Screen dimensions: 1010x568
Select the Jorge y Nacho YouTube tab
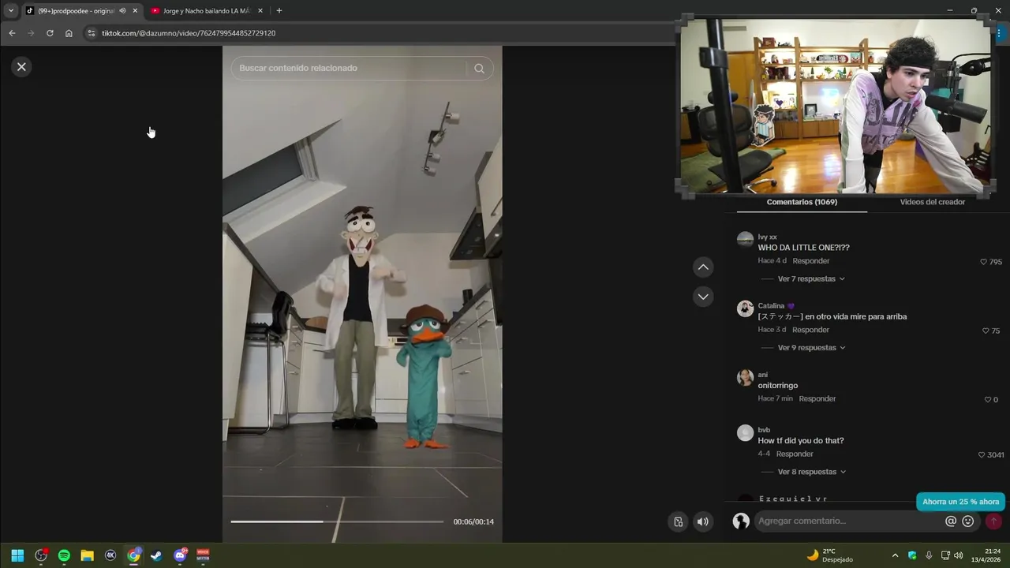pyautogui.click(x=205, y=11)
